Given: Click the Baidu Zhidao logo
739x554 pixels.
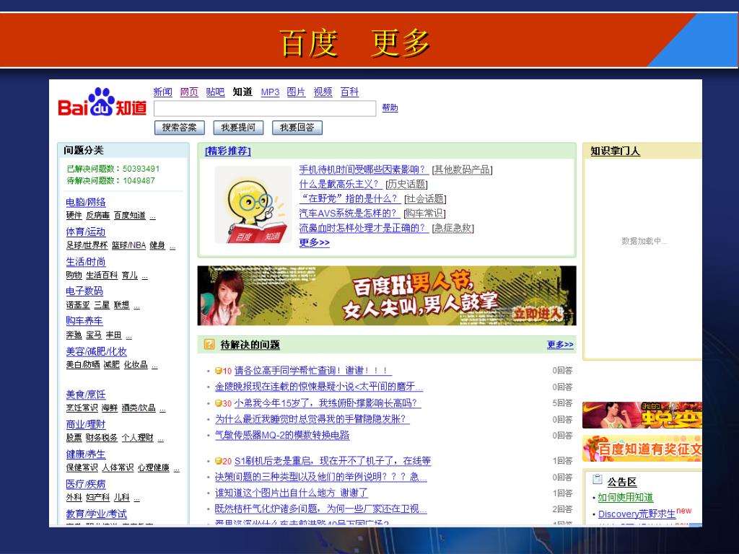Looking at the screenshot, I should (x=102, y=102).
